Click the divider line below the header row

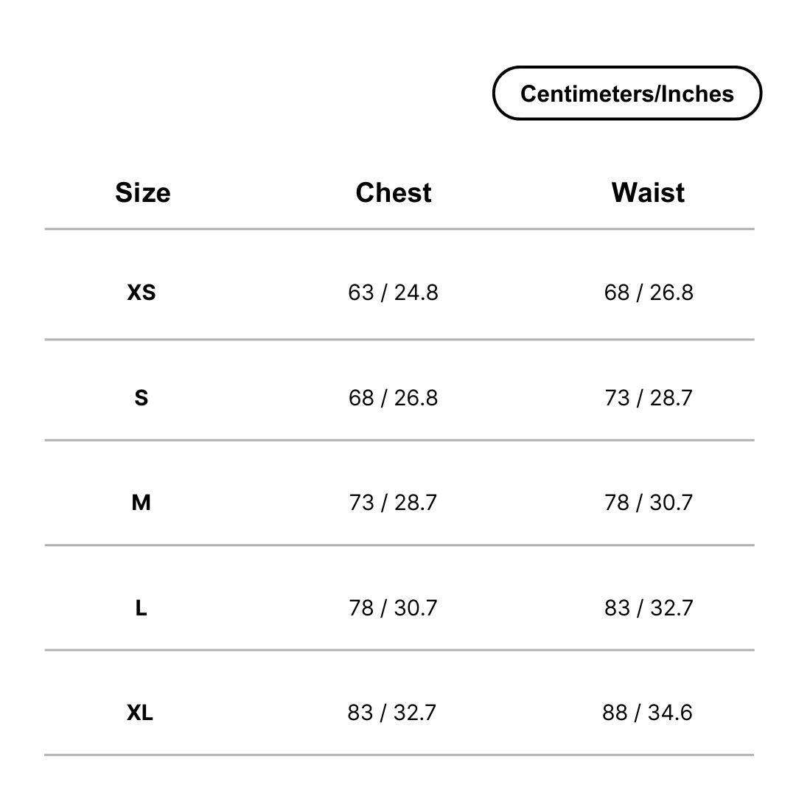point(399,229)
